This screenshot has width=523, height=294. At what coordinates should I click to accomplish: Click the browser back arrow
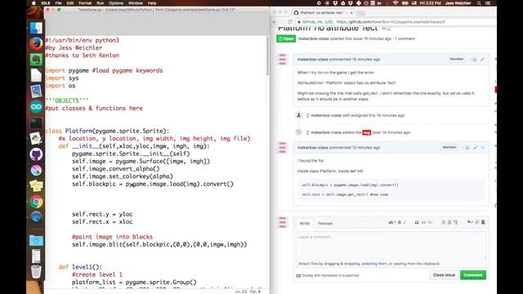(275, 22)
